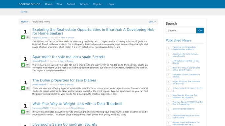The height and width of the screenshot is (126, 225).
Task: Open the Register page
Action: coord(98,4)
